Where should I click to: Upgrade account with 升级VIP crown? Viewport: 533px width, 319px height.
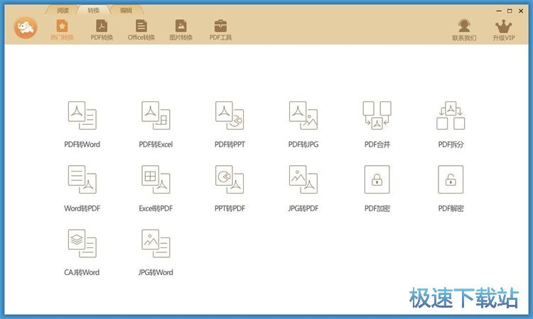503,30
